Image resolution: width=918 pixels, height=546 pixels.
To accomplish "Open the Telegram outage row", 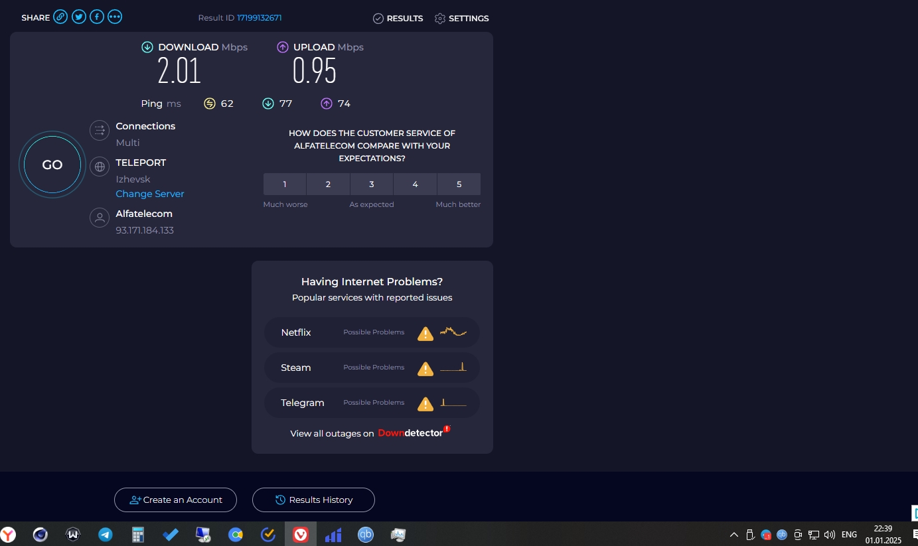I will tap(372, 403).
